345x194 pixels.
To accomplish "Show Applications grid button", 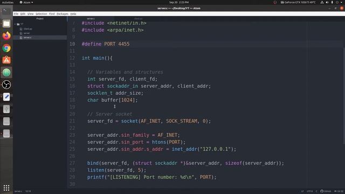I will (6, 188).
